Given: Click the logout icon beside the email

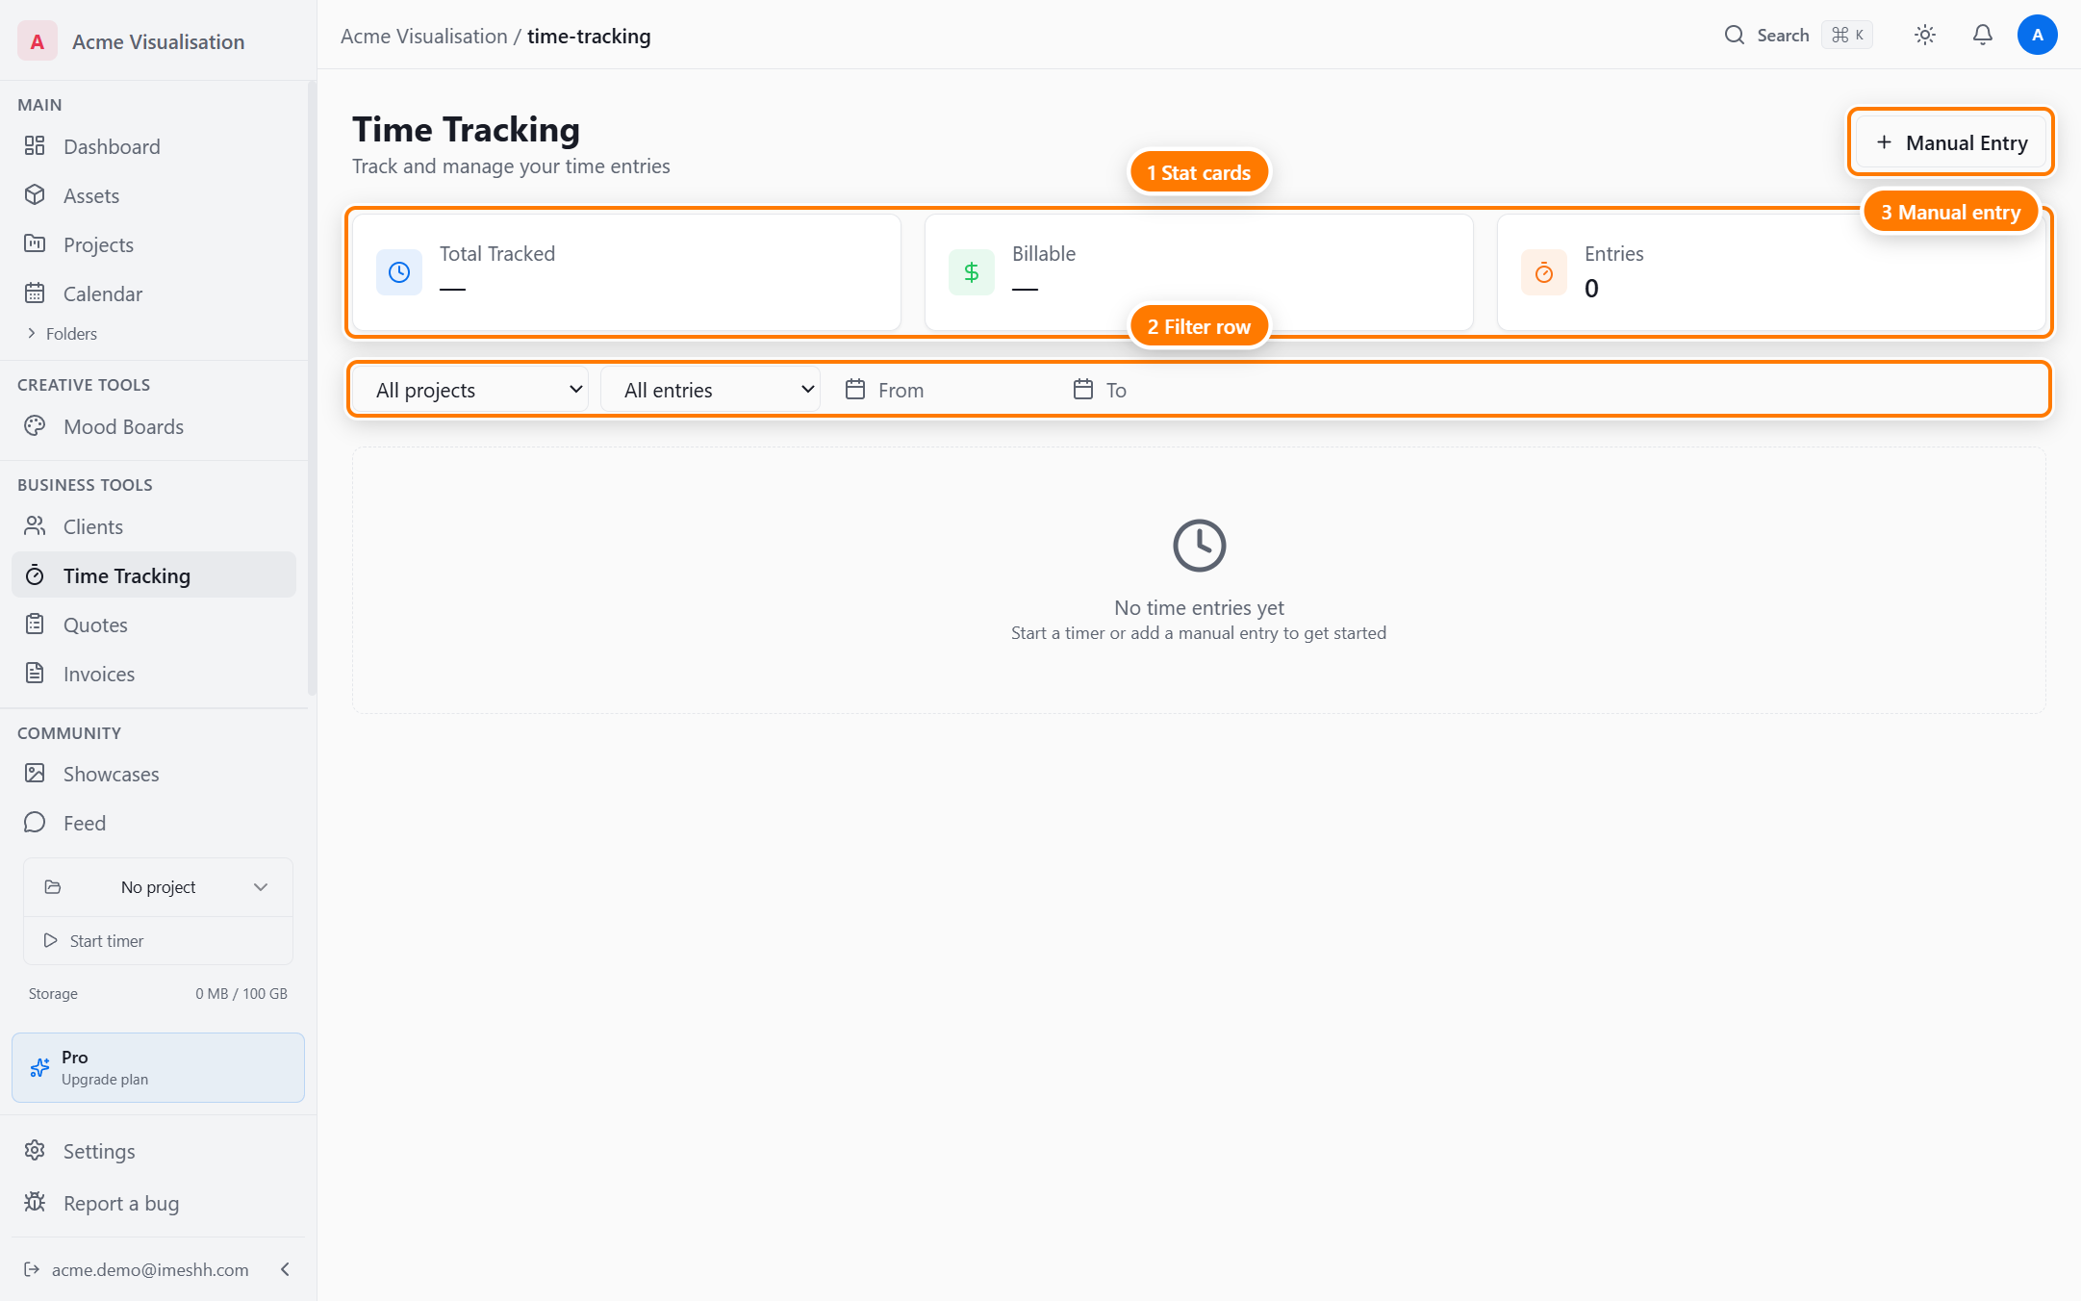Looking at the screenshot, I should (x=32, y=1269).
